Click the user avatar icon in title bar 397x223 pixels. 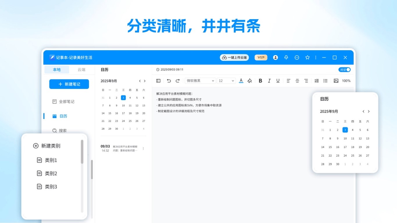tap(275, 57)
